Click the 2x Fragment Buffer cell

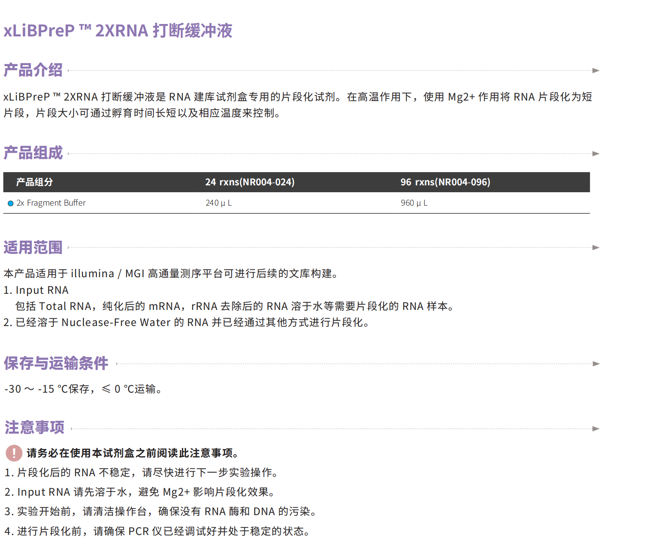(51, 203)
